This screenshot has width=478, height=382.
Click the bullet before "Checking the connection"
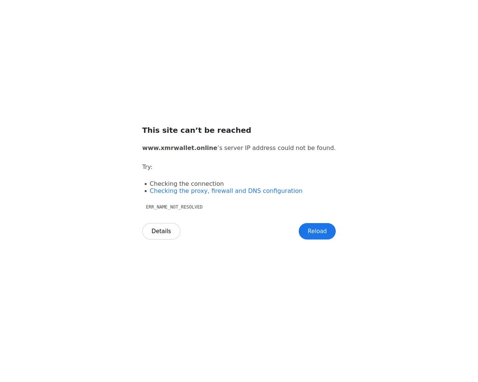tap(146, 184)
